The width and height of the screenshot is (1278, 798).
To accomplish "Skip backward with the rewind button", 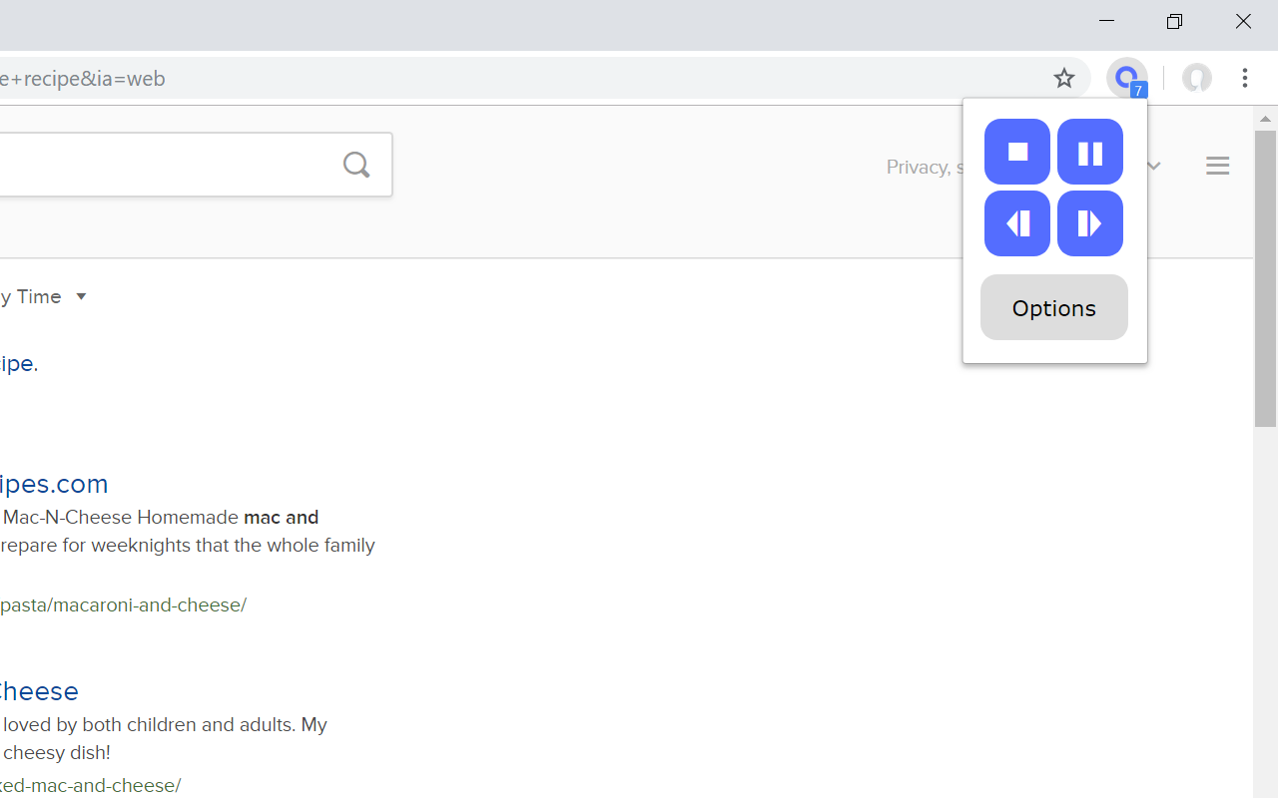I will point(1017,223).
